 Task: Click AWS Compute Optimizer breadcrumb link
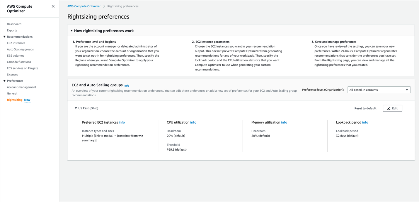pos(84,6)
